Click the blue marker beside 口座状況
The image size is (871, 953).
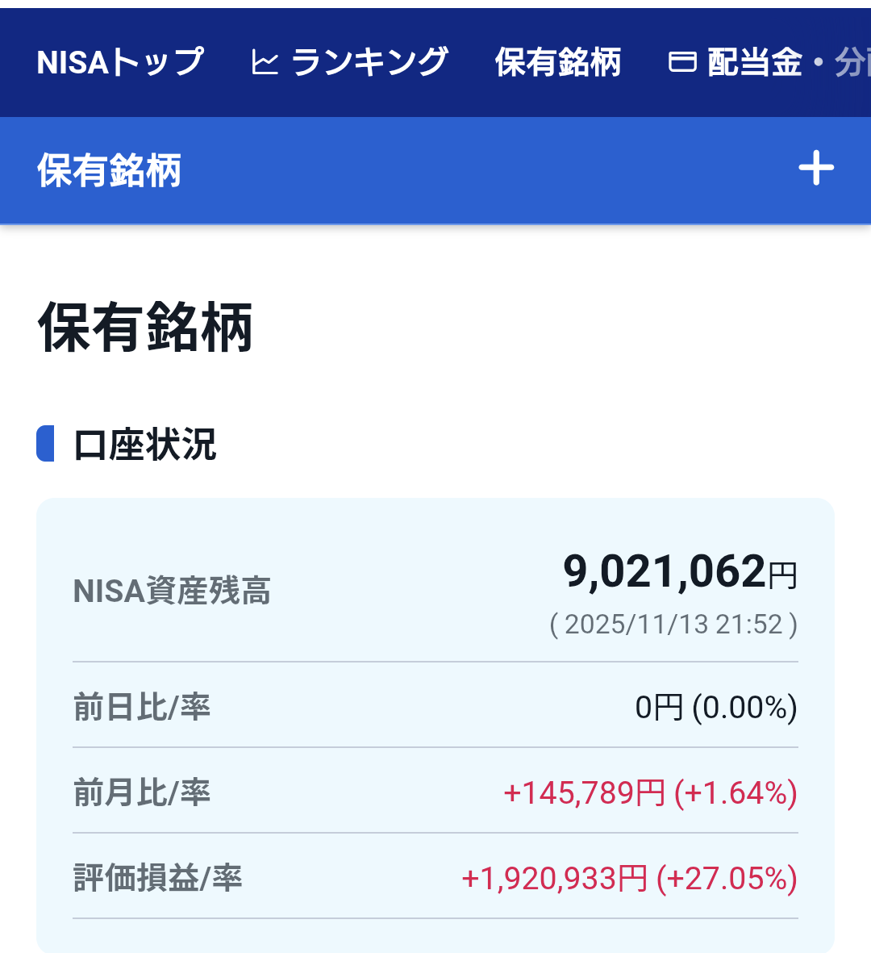pos(46,444)
